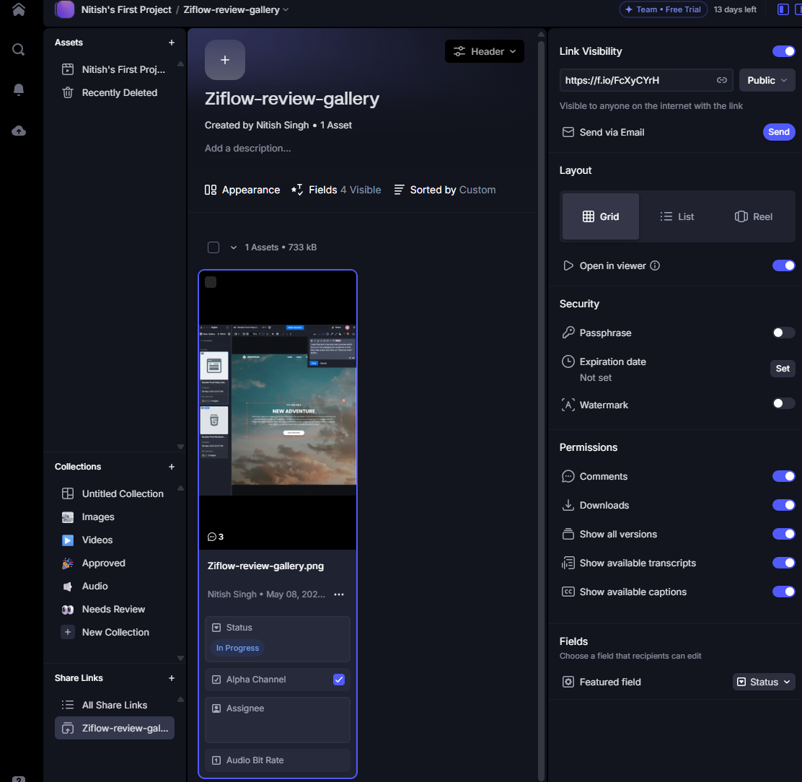The width and height of the screenshot is (802, 782).
Task: Click the share link URL field
Action: 646,80
